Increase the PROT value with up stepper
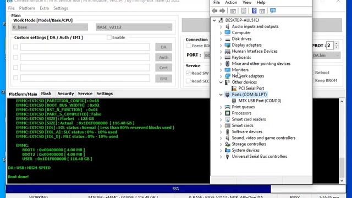This screenshot has height=198, width=352. coord(336,43)
